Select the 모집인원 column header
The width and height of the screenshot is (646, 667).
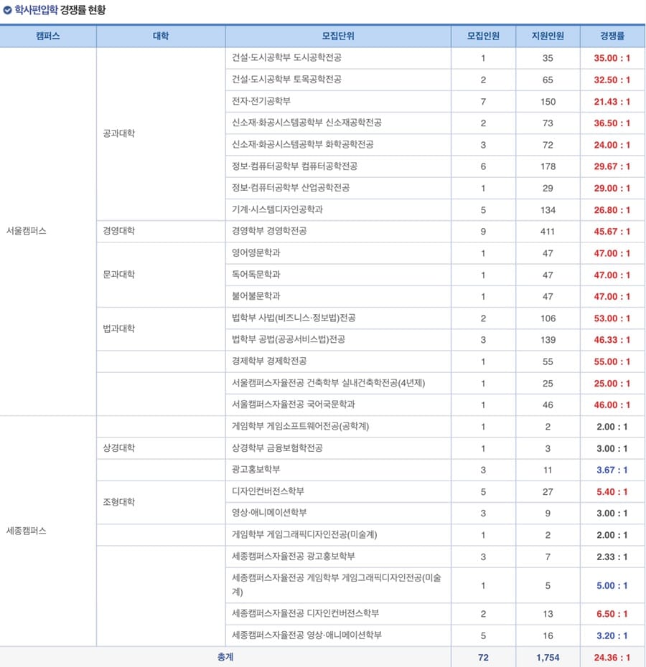pos(483,36)
